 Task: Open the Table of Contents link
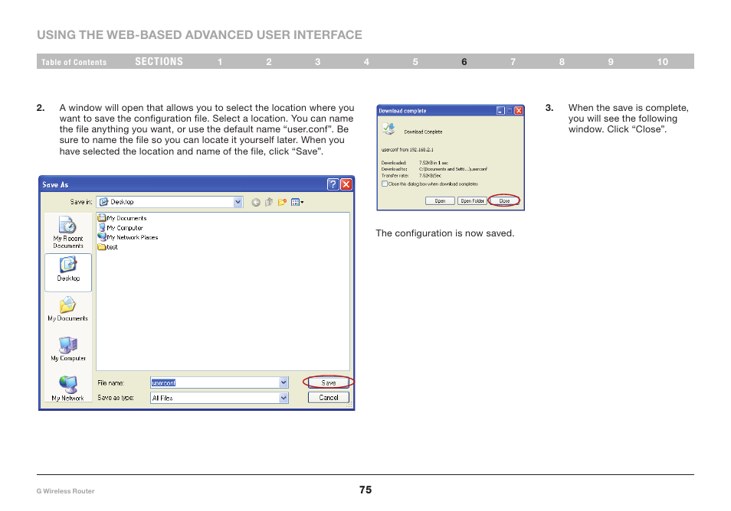tap(74, 62)
